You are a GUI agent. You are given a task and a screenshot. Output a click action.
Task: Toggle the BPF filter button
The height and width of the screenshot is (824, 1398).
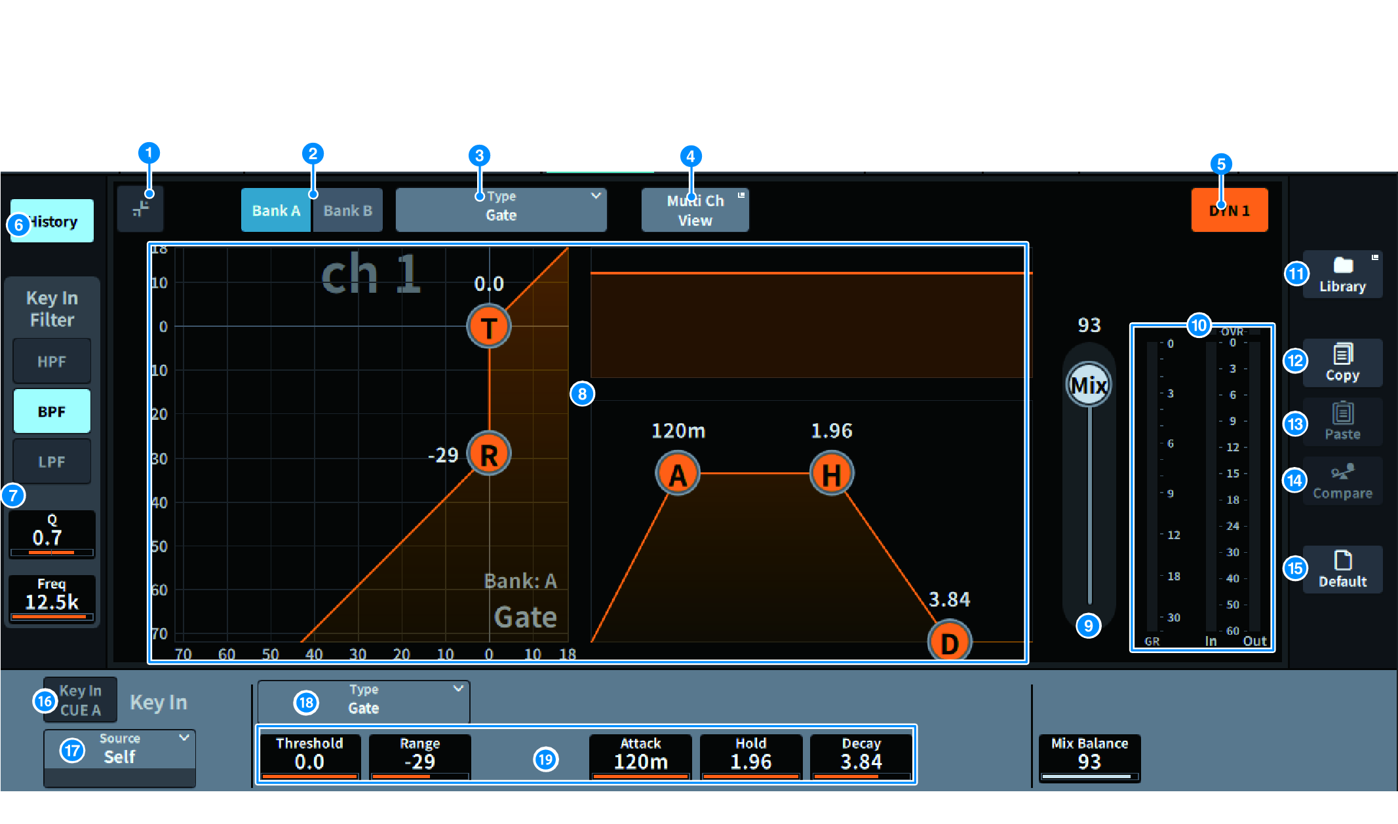point(52,411)
